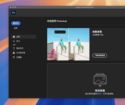Click the home icon beside 主页
This screenshot has width=125, height=105.
[14, 37]
